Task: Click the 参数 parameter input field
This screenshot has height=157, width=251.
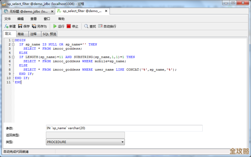Action: (124, 128)
